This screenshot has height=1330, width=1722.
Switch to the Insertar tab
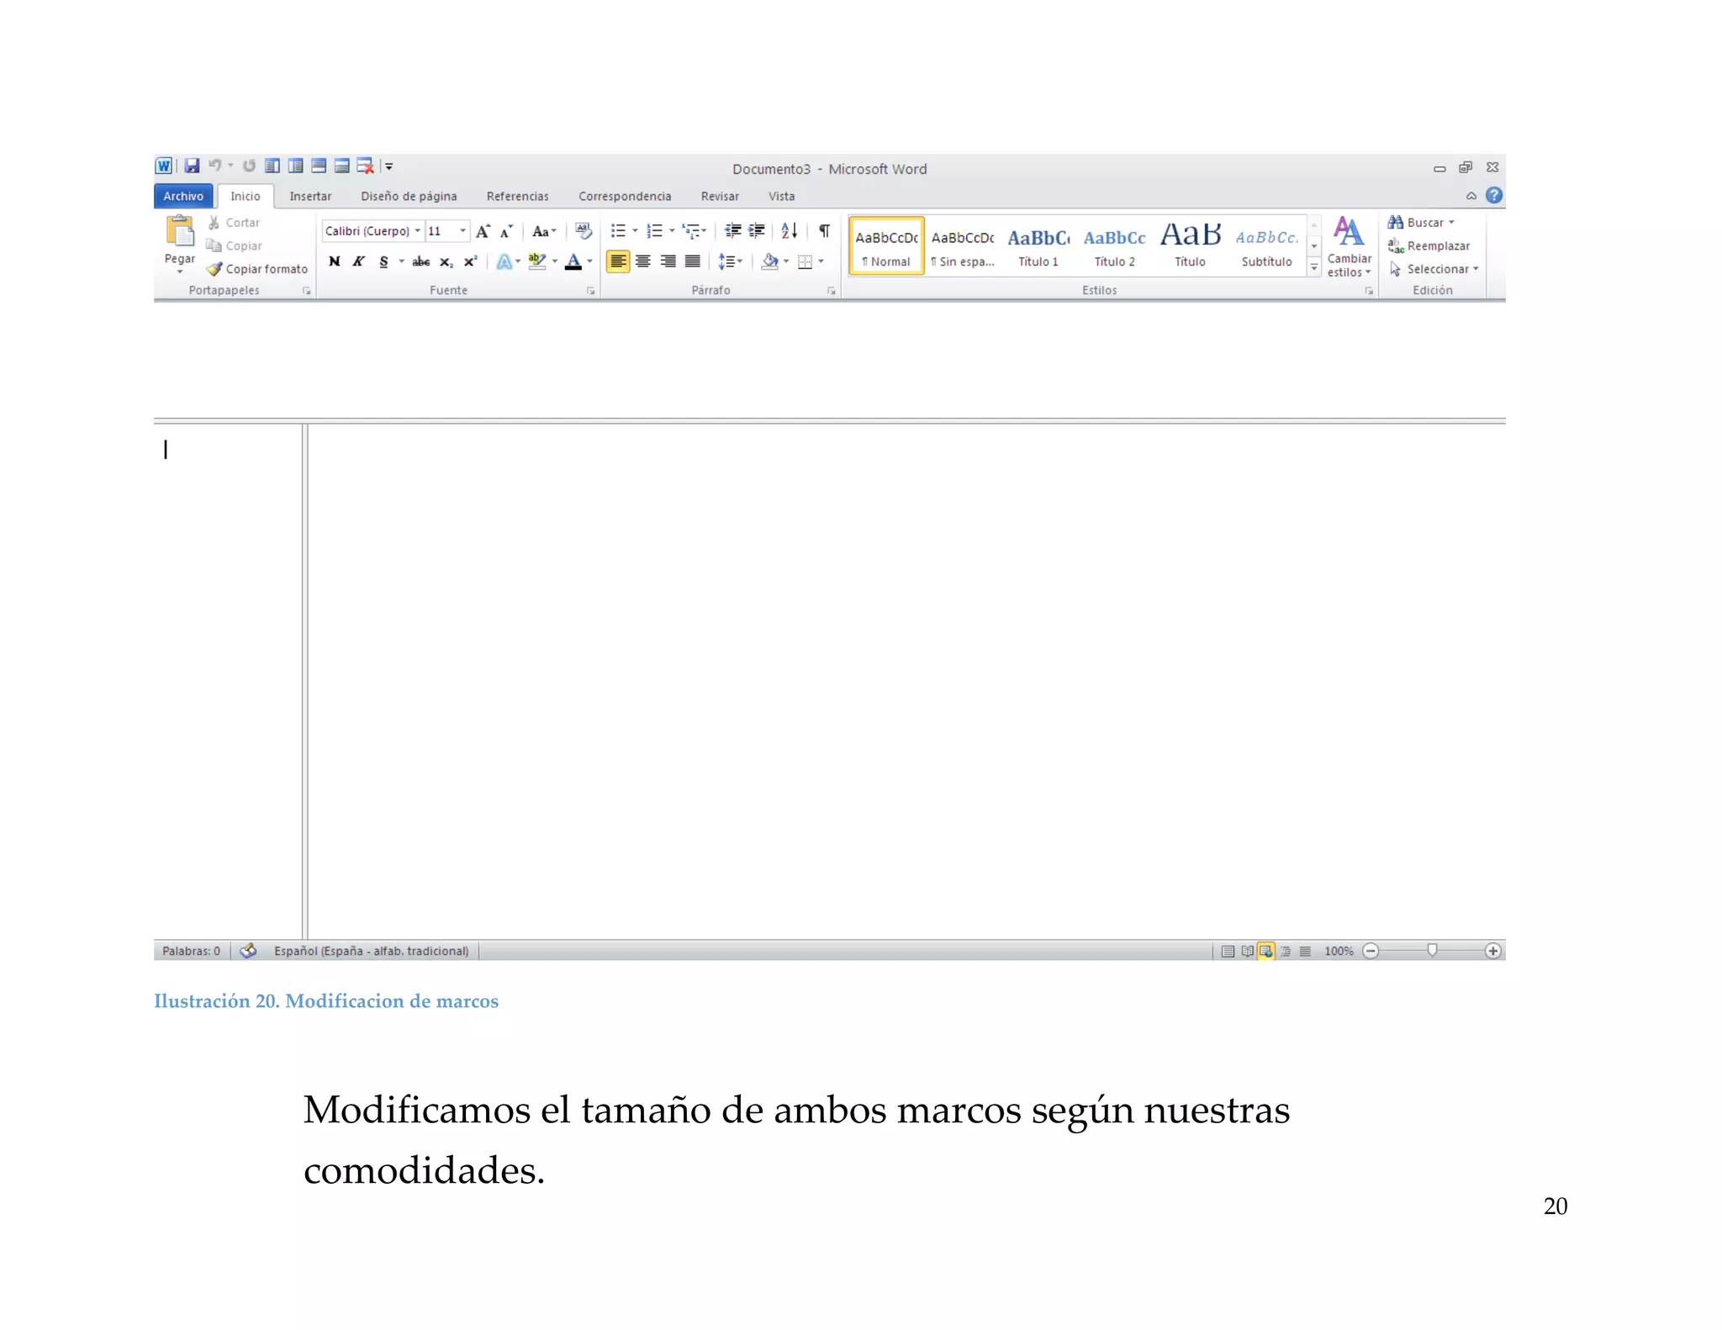pyautogui.click(x=310, y=196)
